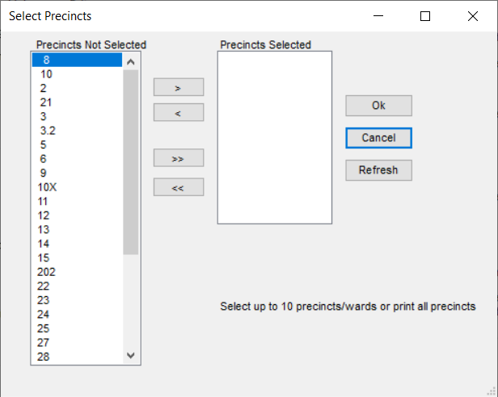Select precinct 10X from not selected list
498x397 pixels.
point(77,187)
